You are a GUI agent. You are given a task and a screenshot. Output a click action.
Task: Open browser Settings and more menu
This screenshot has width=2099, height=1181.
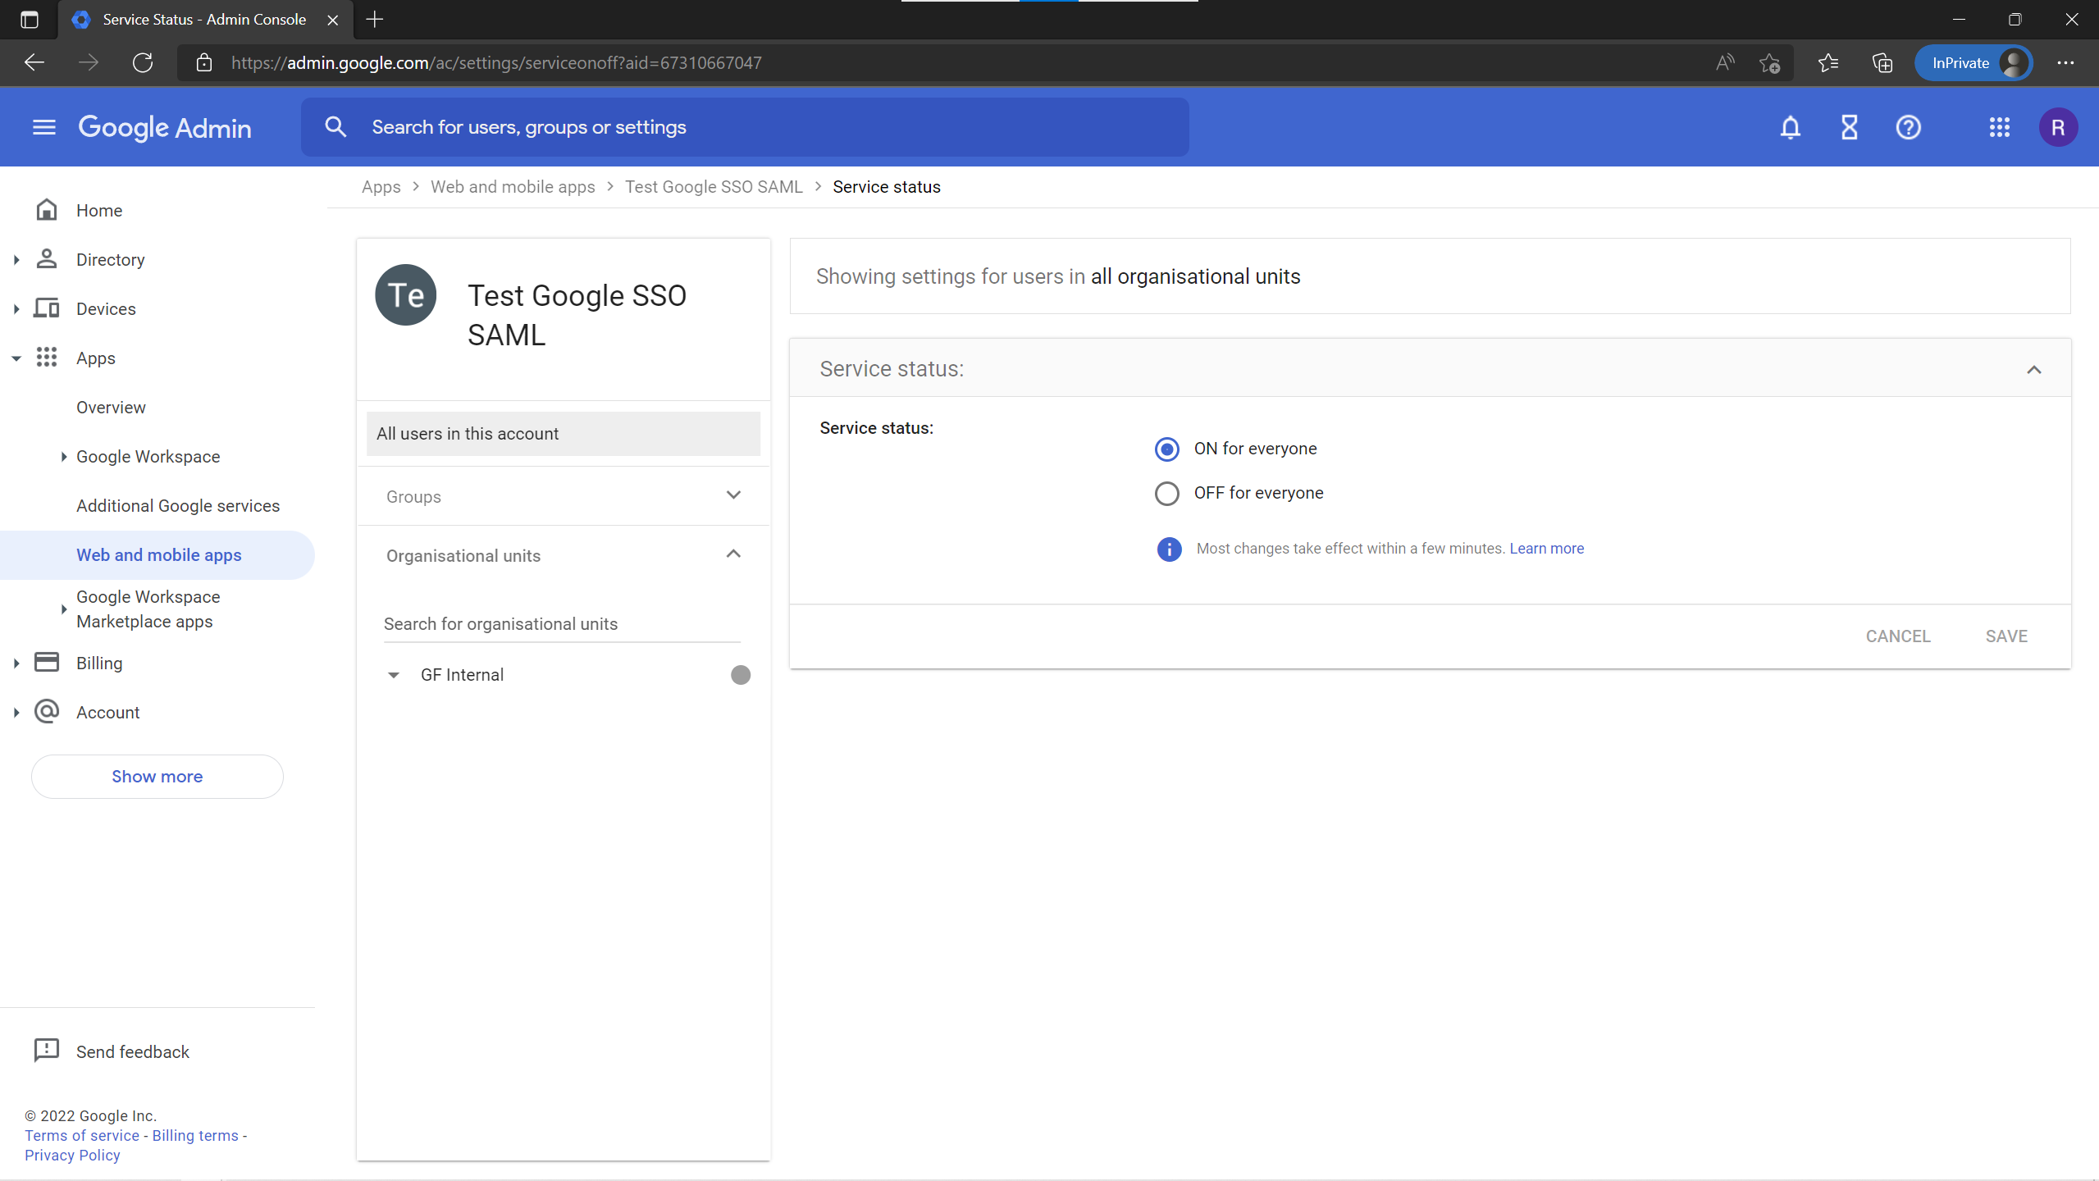coord(2065,63)
